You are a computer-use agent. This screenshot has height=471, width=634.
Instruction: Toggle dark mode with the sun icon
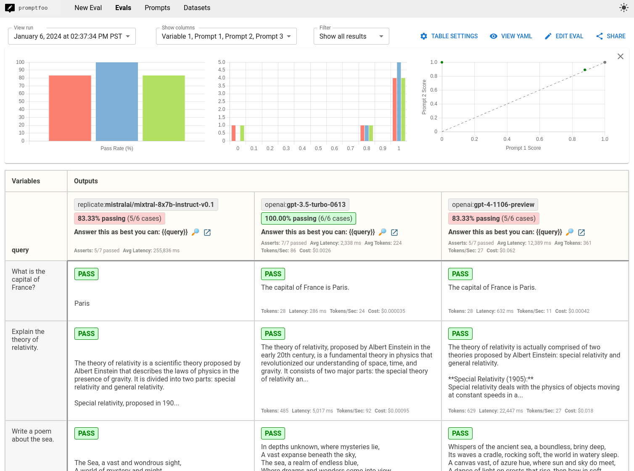tap(623, 8)
